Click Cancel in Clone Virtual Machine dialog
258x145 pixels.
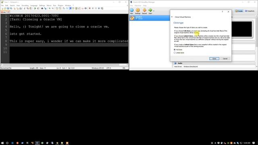coord(225,59)
